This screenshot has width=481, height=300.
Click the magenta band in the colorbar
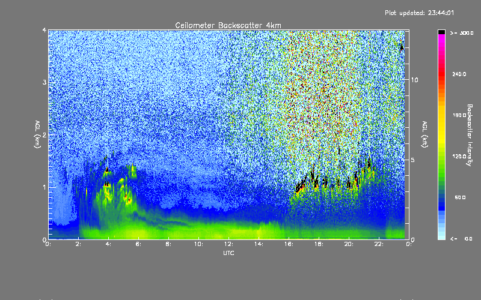coord(441,38)
